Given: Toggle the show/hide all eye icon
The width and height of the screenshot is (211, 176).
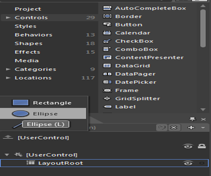Looking at the screenshot, I should pos(188,146).
